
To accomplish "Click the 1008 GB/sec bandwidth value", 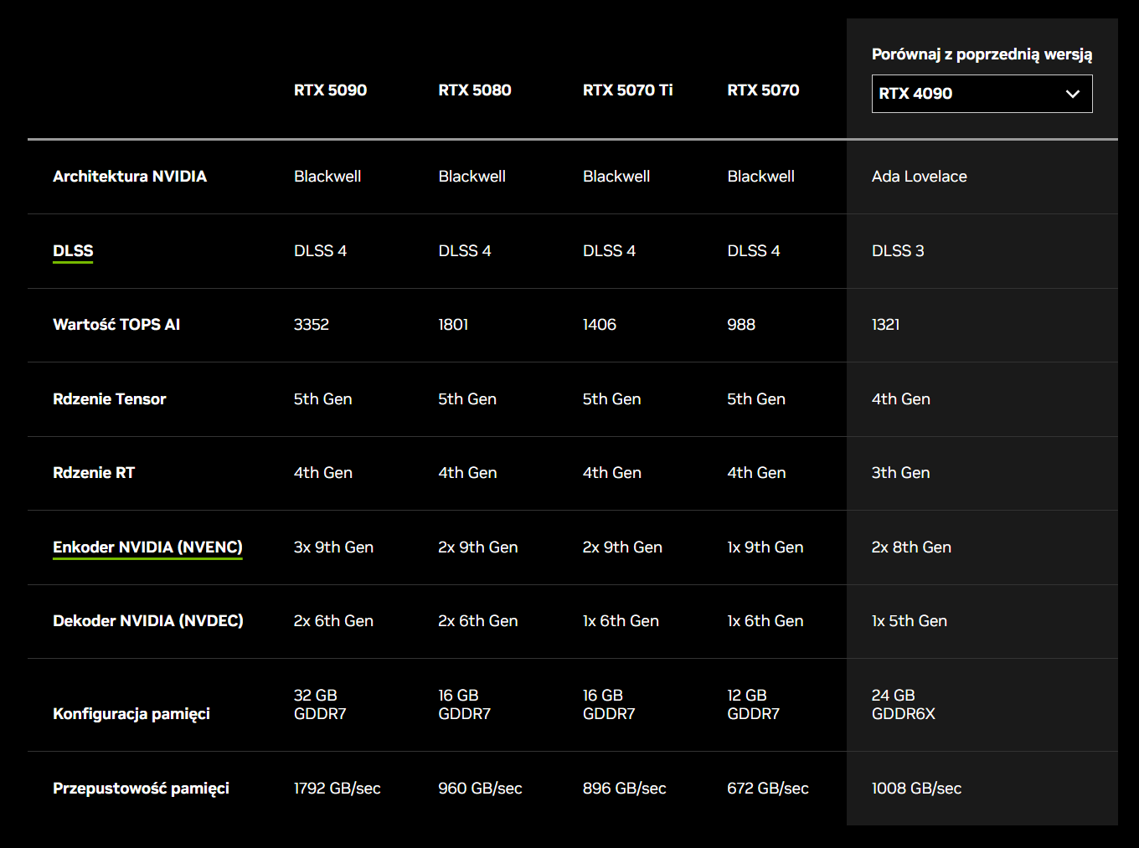I will [x=916, y=789].
